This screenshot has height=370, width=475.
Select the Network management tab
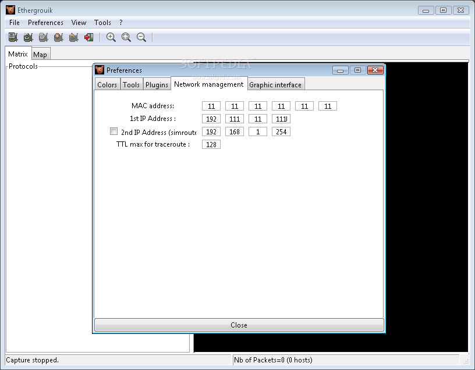click(209, 84)
